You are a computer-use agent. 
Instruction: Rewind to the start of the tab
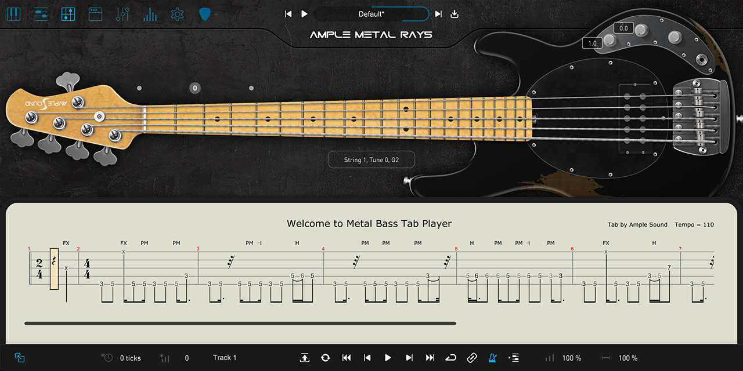347,358
